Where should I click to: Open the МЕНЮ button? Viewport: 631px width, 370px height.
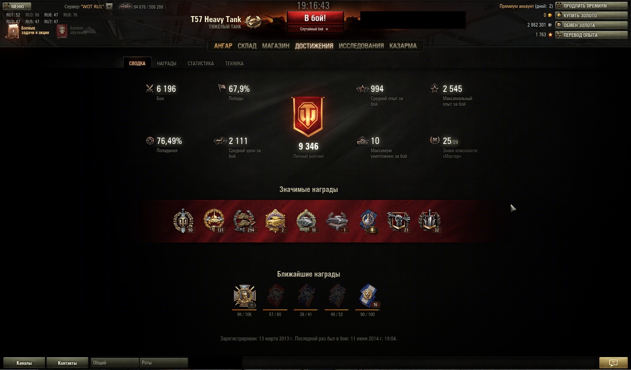pyautogui.click(x=17, y=6)
